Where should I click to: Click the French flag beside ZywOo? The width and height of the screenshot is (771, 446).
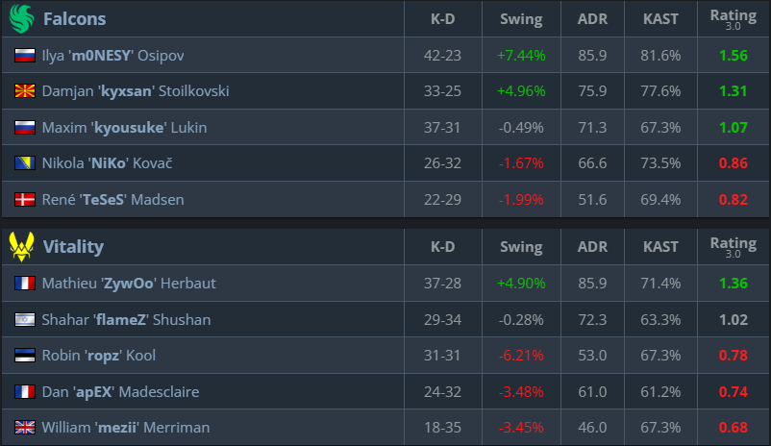point(25,284)
